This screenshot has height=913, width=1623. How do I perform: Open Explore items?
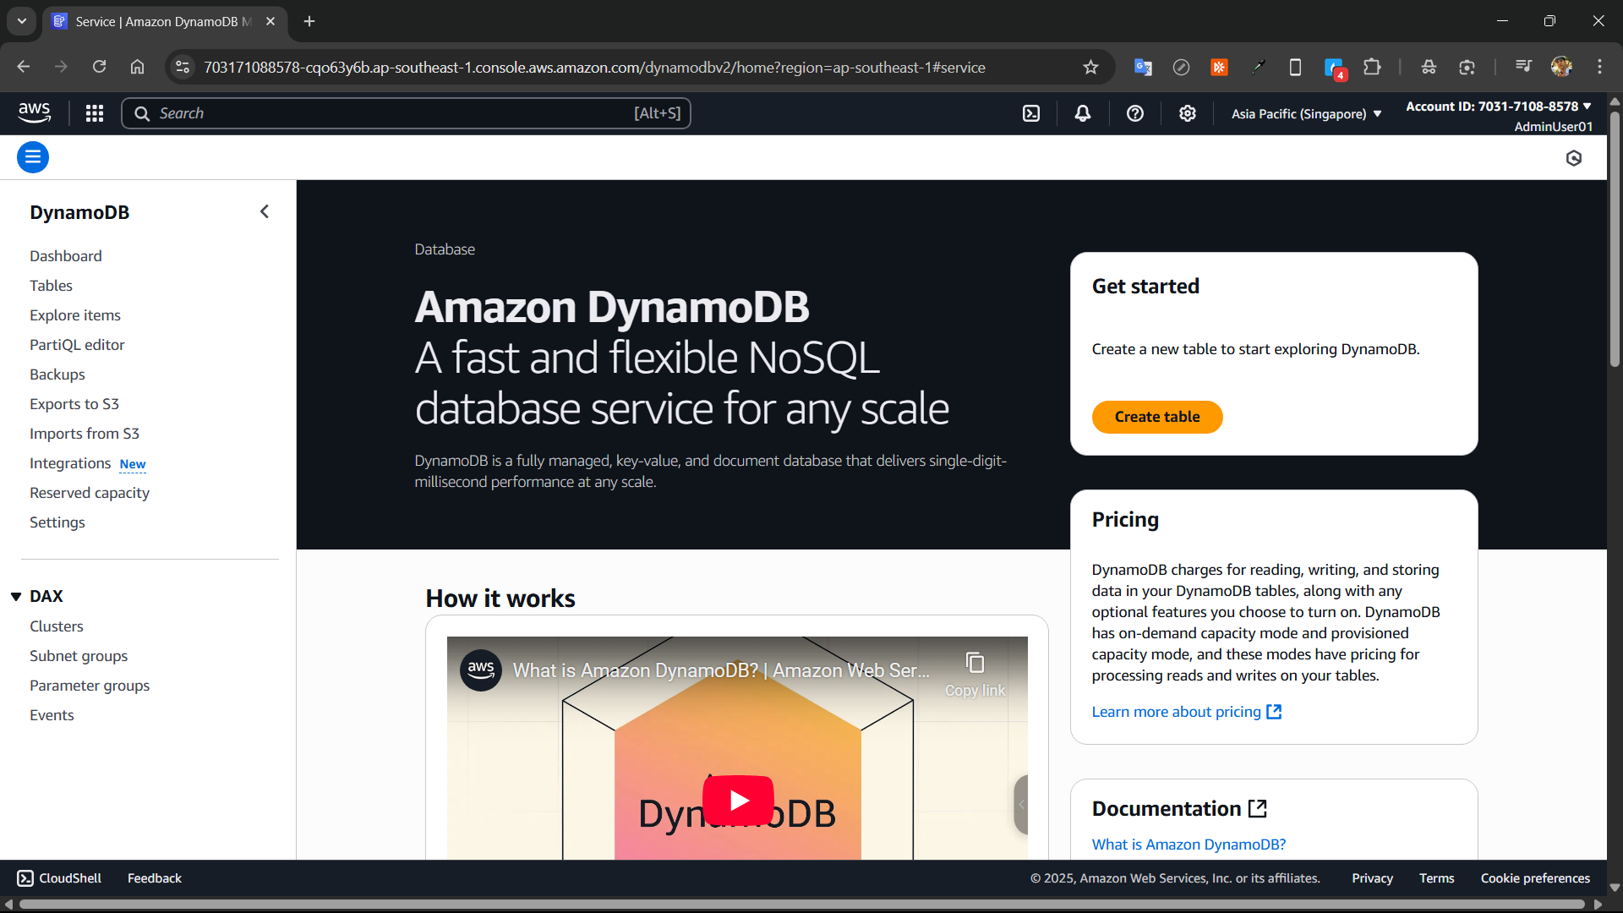[75, 315]
